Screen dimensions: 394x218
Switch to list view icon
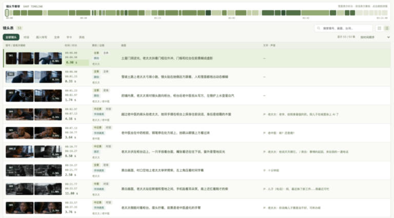tap(387, 28)
